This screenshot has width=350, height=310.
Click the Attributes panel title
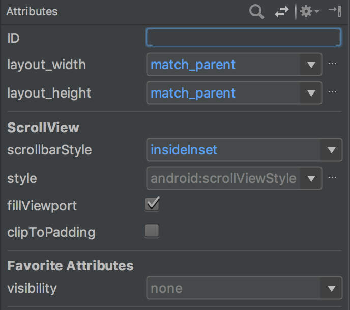click(x=32, y=11)
